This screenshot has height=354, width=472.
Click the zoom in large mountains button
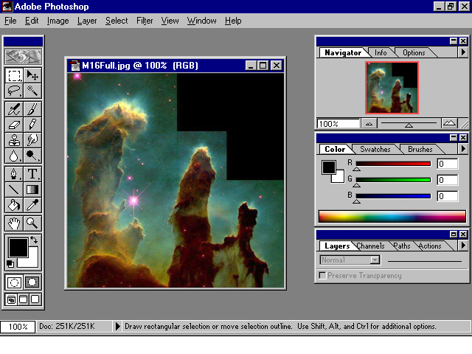coord(449,123)
